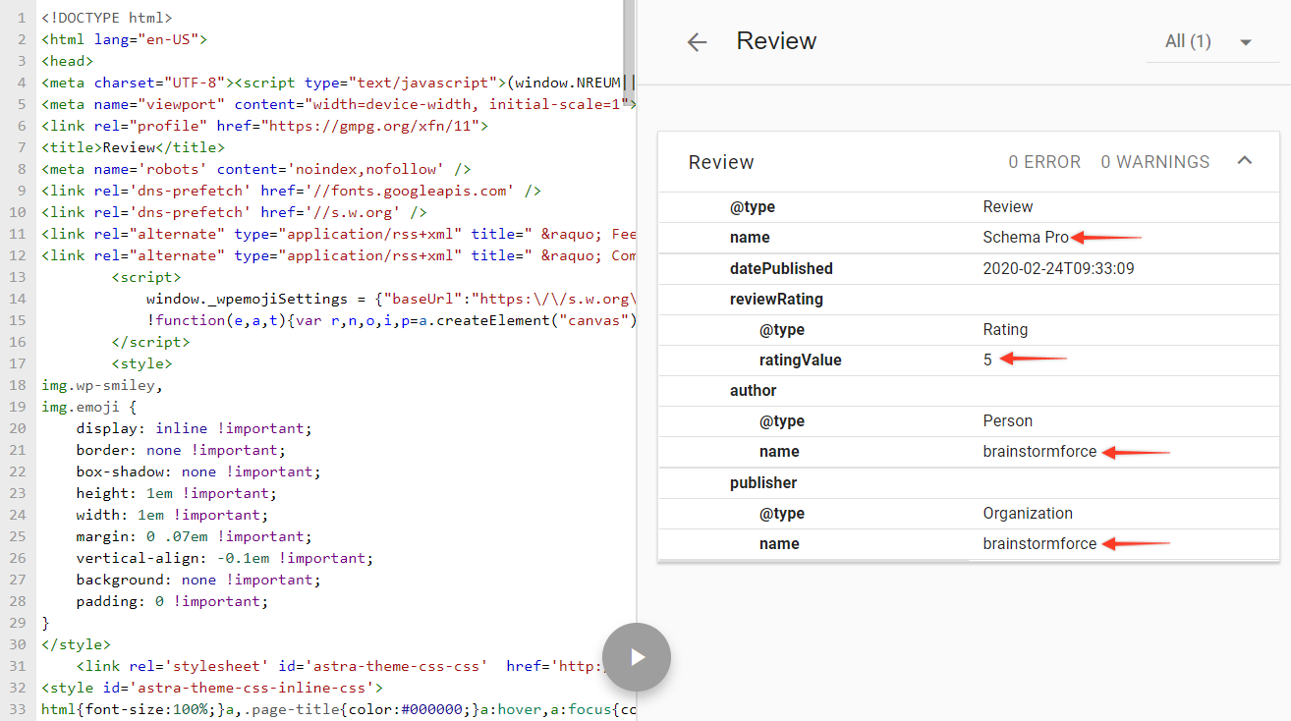Click the back arrow next to Review
This screenshot has width=1291, height=721.
point(697,42)
